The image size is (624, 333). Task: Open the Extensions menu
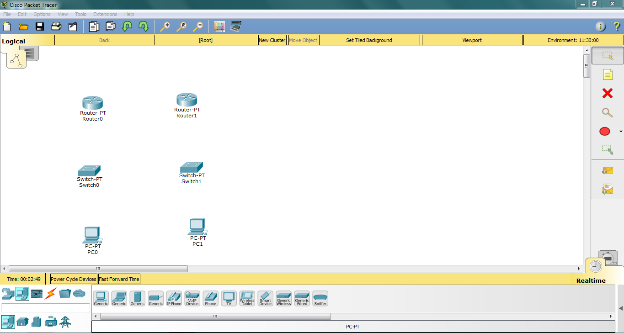pos(105,14)
